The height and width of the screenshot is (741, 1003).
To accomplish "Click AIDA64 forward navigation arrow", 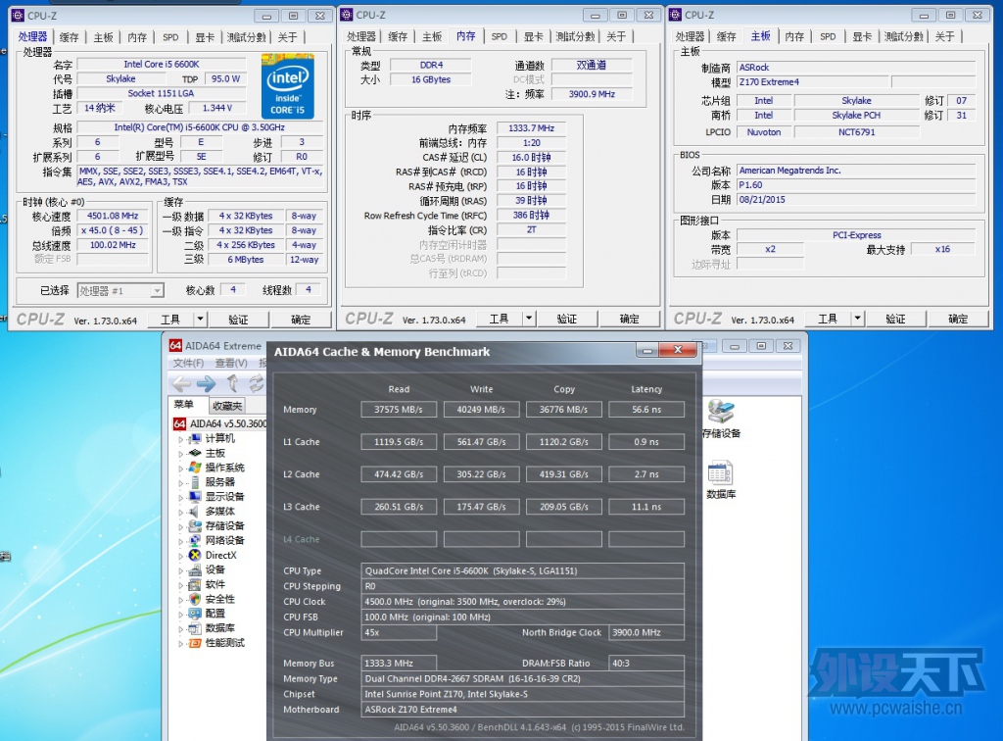I will pos(206,384).
